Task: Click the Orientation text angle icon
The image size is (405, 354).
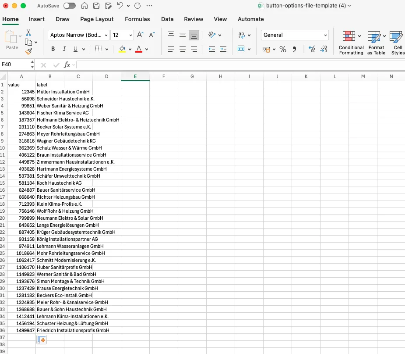Action: (212, 35)
